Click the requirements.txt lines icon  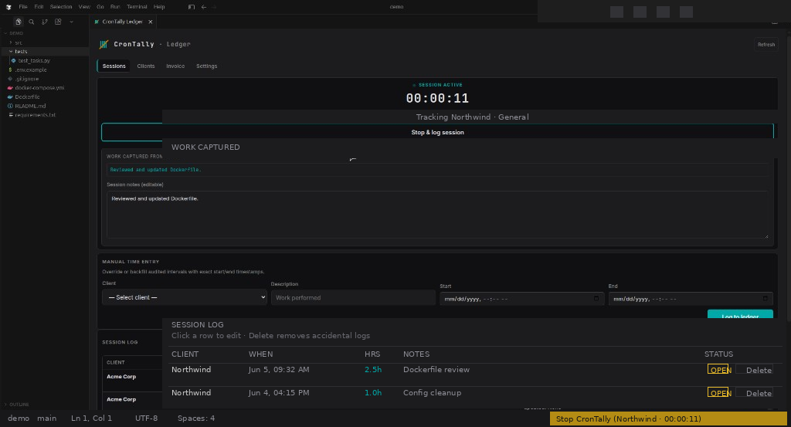(x=11, y=115)
